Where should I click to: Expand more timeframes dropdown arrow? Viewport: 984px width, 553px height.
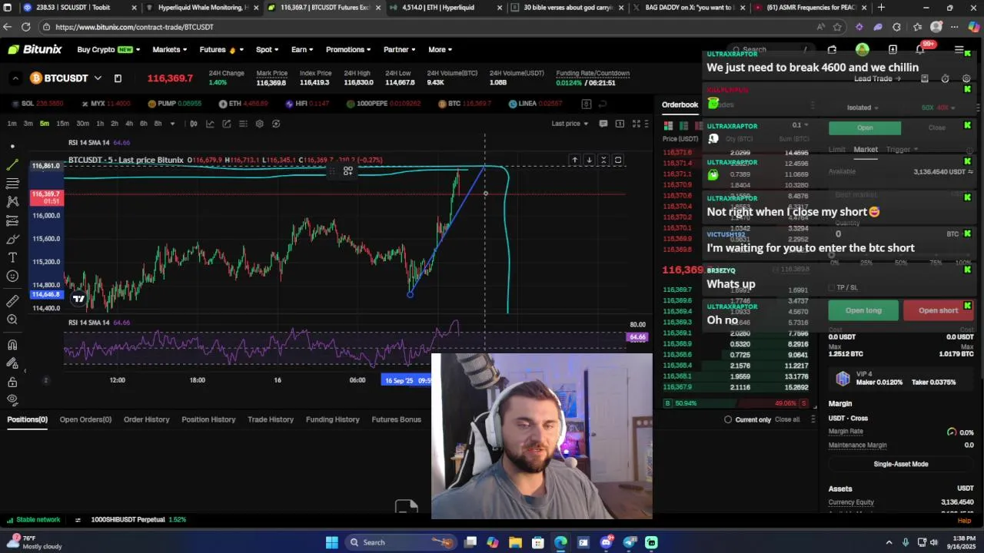point(172,124)
